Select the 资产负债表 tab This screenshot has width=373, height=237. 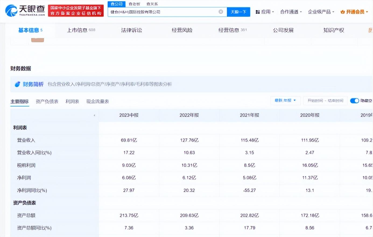click(x=47, y=101)
